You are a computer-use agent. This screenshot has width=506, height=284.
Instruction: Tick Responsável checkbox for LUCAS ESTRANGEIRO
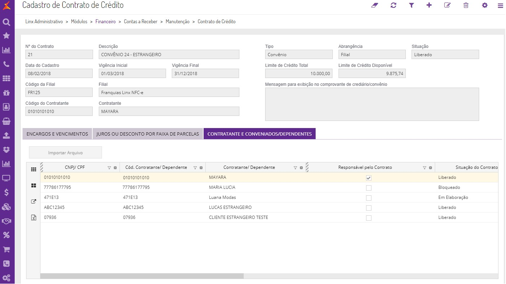(369, 208)
